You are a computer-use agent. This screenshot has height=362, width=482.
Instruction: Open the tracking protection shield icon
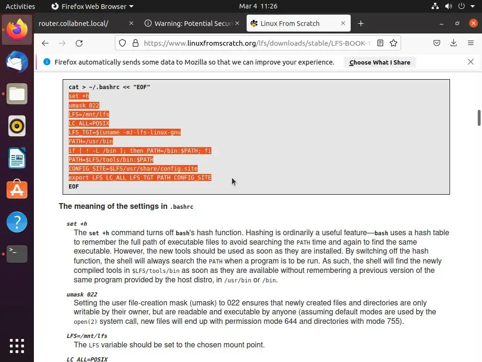coord(122,43)
